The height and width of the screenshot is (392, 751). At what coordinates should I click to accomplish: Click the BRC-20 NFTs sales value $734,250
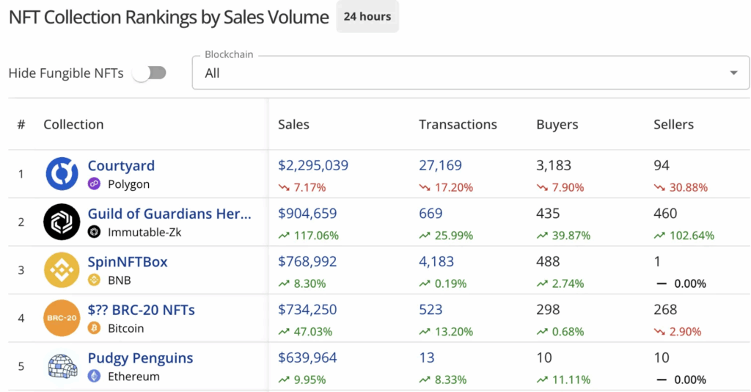click(x=307, y=310)
